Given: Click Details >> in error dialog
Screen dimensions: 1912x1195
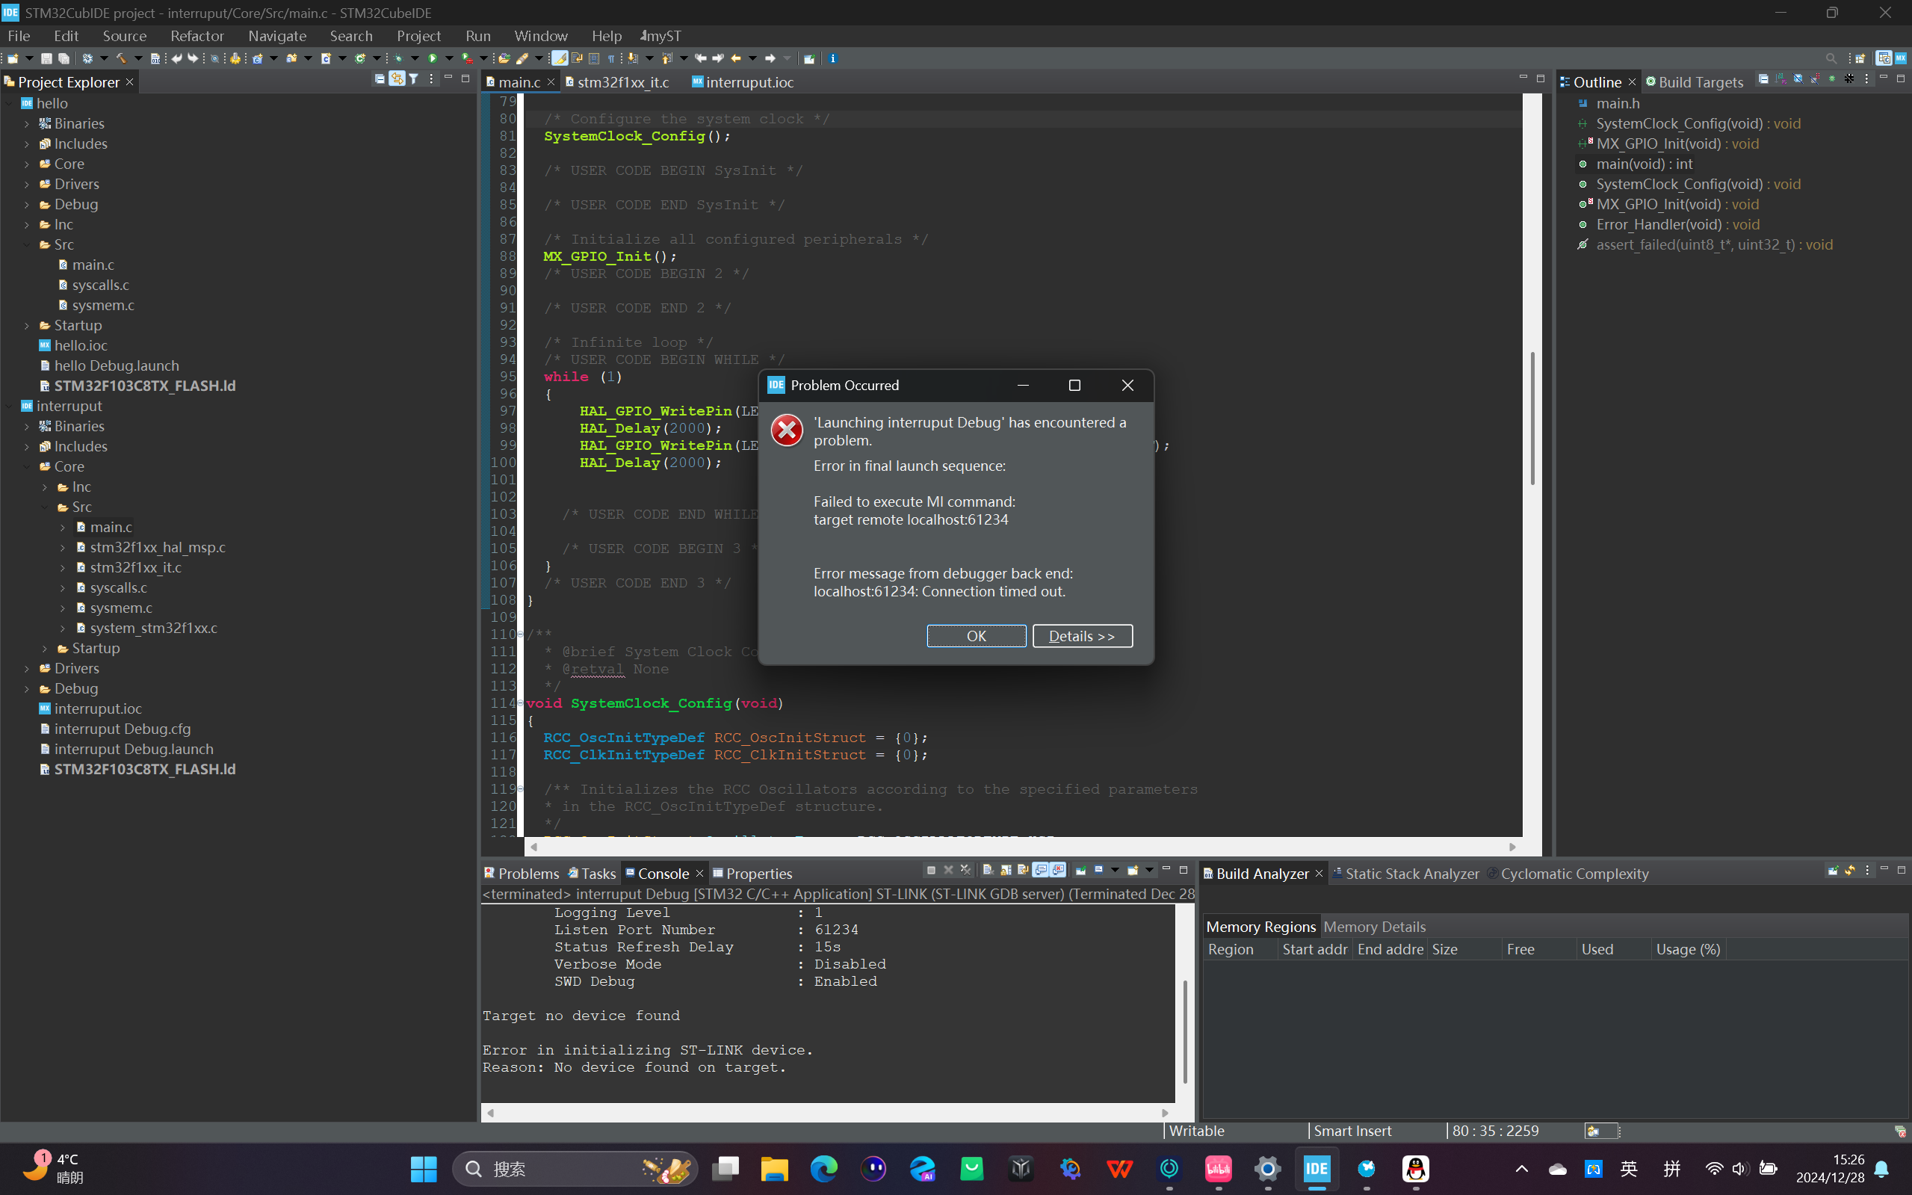Looking at the screenshot, I should click(x=1083, y=636).
